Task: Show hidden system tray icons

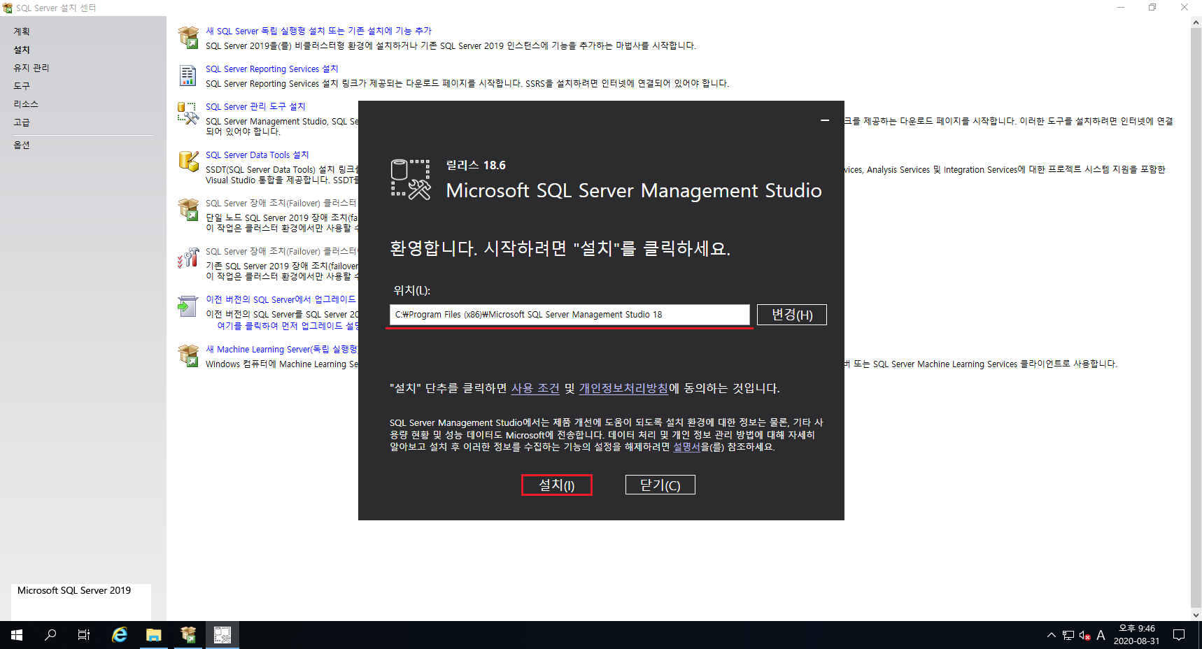Action: point(1051,635)
